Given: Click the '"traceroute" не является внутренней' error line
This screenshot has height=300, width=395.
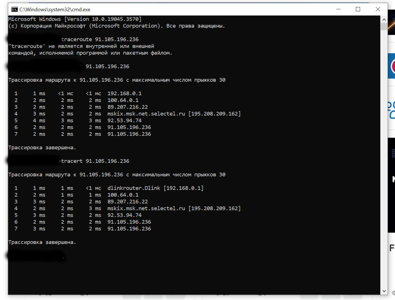Looking at the screenshot, I should click(x=81, y=46).
